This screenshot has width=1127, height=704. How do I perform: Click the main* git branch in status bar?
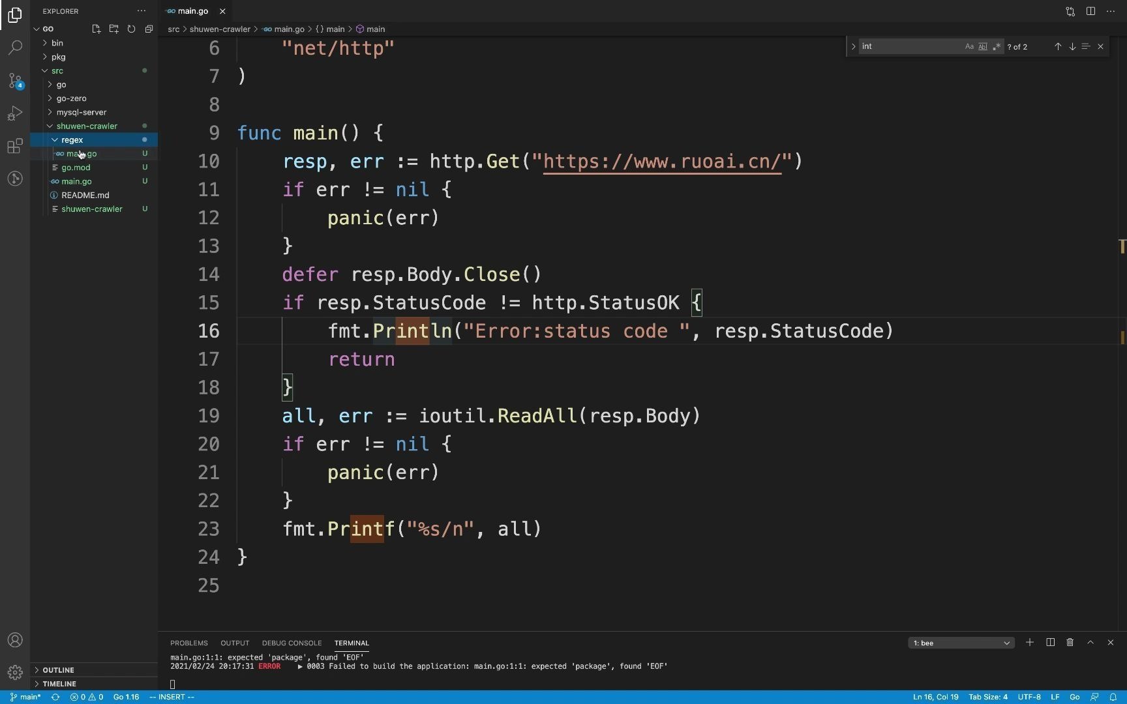tap(25, 697)
